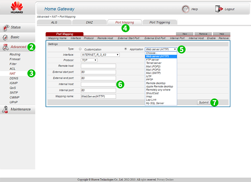Open NAT in the sidebar

[x=12, y=73]
